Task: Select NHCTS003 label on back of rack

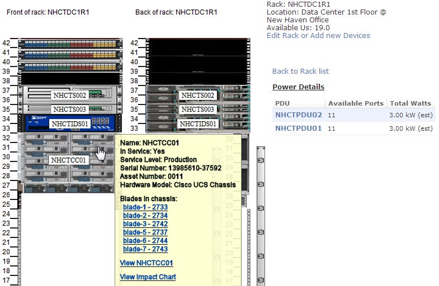Action: [197, 109]
